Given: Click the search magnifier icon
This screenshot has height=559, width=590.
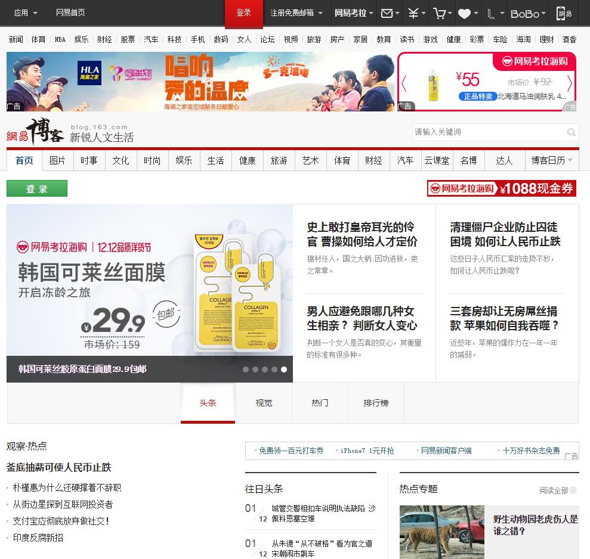Looking at the screenshot, I should (x=571, y=132).
